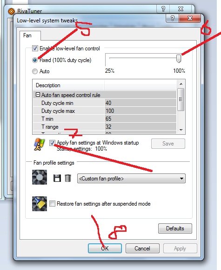Open the Custom fan profile dropdown
The width and height of the screenshot is (221, 270).
pyautogui.click(x=131, y=179)
